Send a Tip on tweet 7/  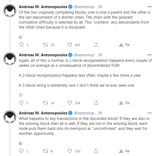point(124,103)
